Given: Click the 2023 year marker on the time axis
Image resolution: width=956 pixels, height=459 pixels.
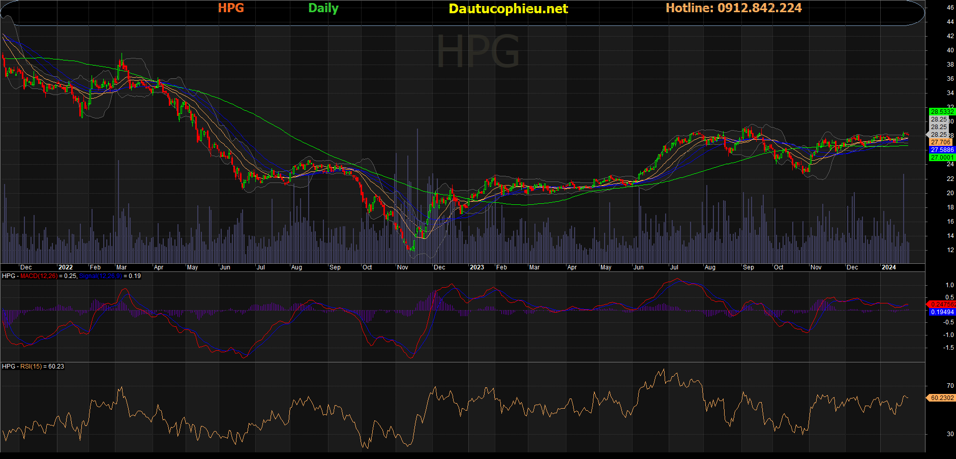Looking at the screenshot, I should [x=476, y=267].
